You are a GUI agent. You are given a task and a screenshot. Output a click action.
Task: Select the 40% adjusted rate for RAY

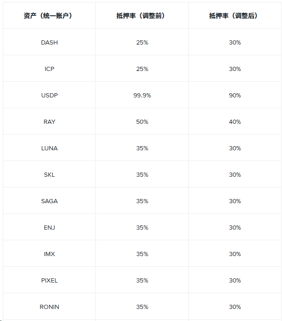235,122
